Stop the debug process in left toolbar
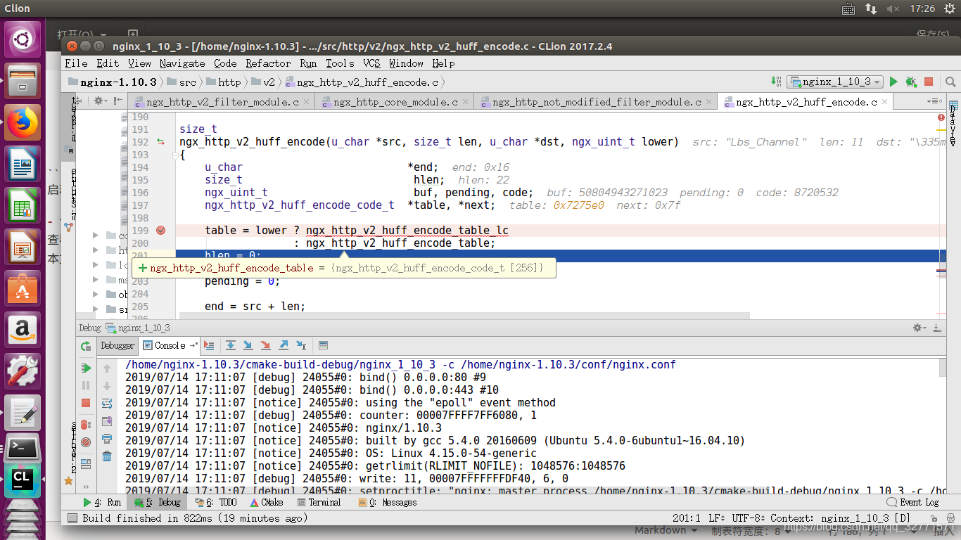The height and width of the screenshot is (540, 961). tap(86, 403)
